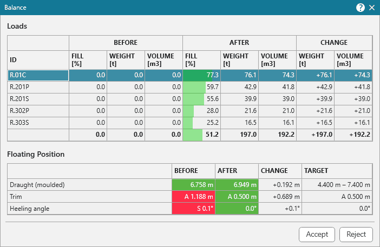Click the TARGET column header

pos(337,171)
